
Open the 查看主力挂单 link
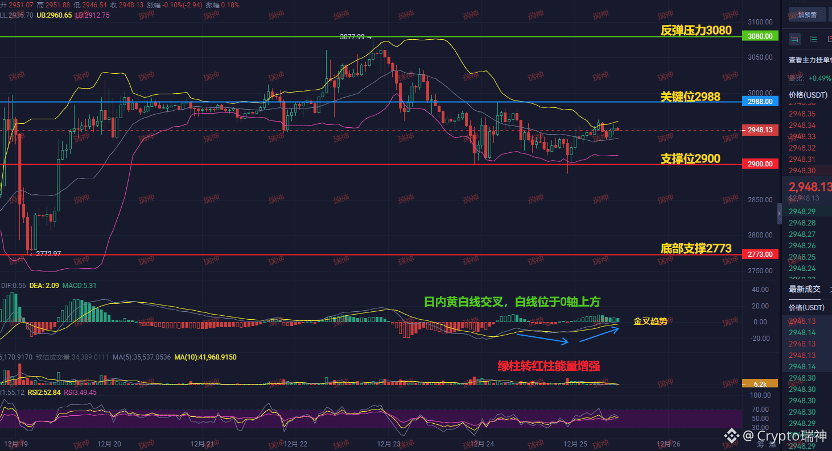810,60
